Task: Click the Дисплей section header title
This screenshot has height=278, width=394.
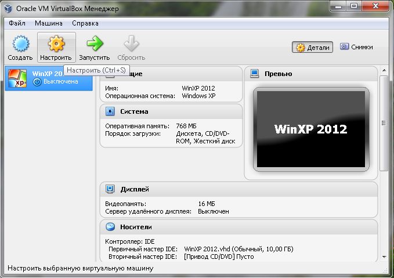Action: 135,189
